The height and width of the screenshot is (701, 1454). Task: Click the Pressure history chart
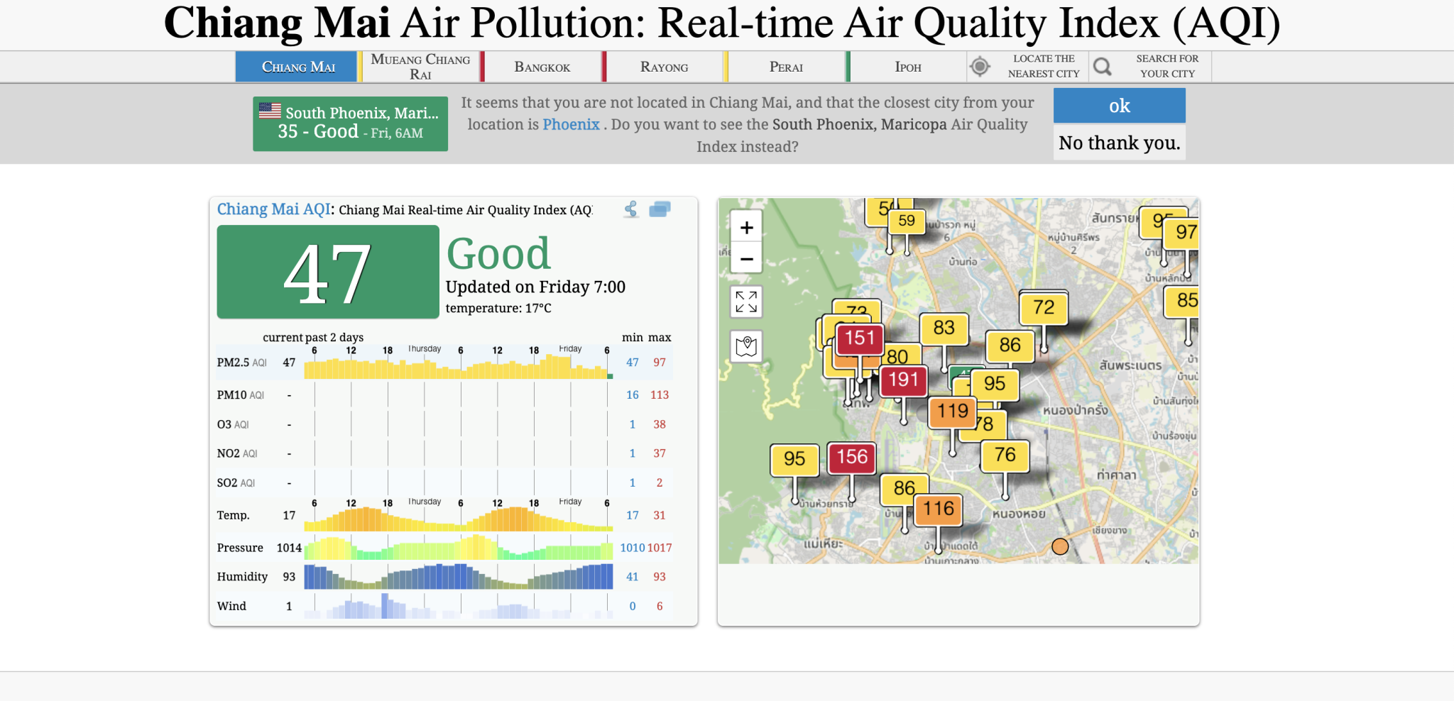[459, 548]
